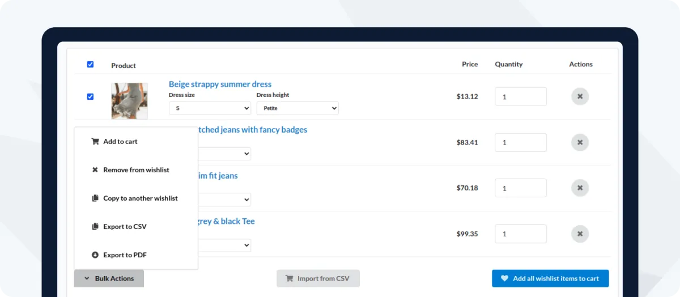This screenshot has width=680, height=297.
Task: Click the copy icon beside Export to CSV
Action: (95, 227)
